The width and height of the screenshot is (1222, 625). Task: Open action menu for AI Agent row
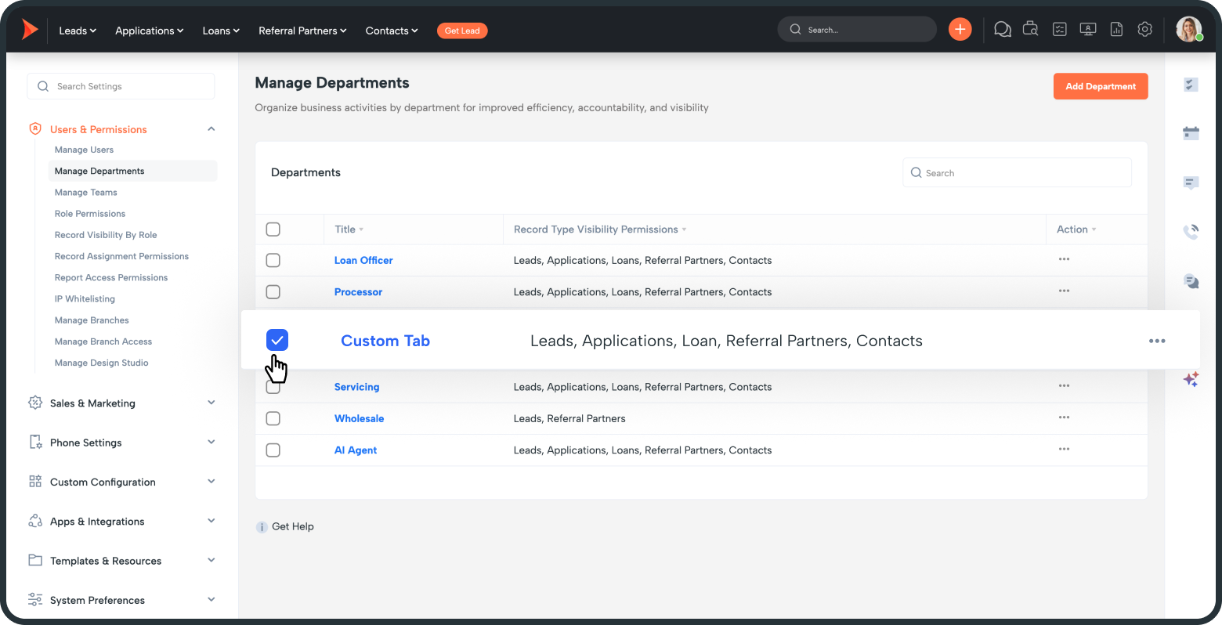[x=1064, y=449]
